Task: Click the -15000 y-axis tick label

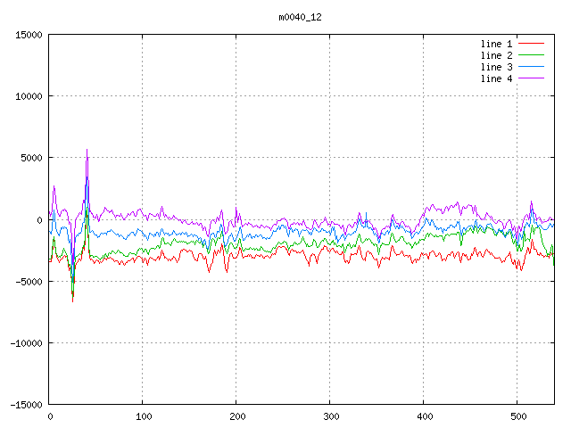Action: [x=25, y=405]
